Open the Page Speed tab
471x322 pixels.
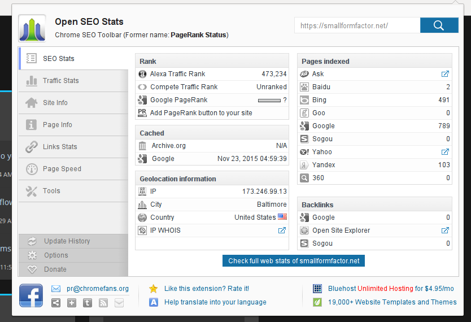click(73, 169)
